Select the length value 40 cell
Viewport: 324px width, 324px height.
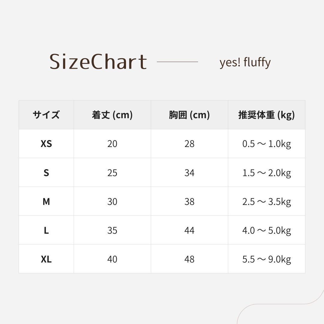click(x=112, y=259)
